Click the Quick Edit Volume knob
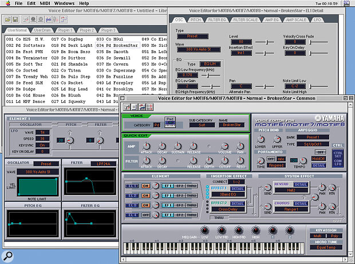This screenshot has width=355, height=264. click(224, 146)
